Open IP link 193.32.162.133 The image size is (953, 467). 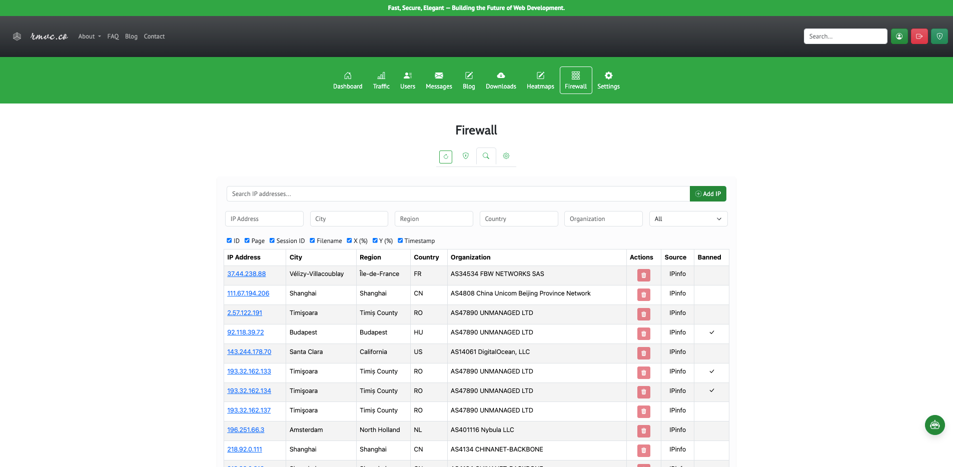click(x=249, y=371)
